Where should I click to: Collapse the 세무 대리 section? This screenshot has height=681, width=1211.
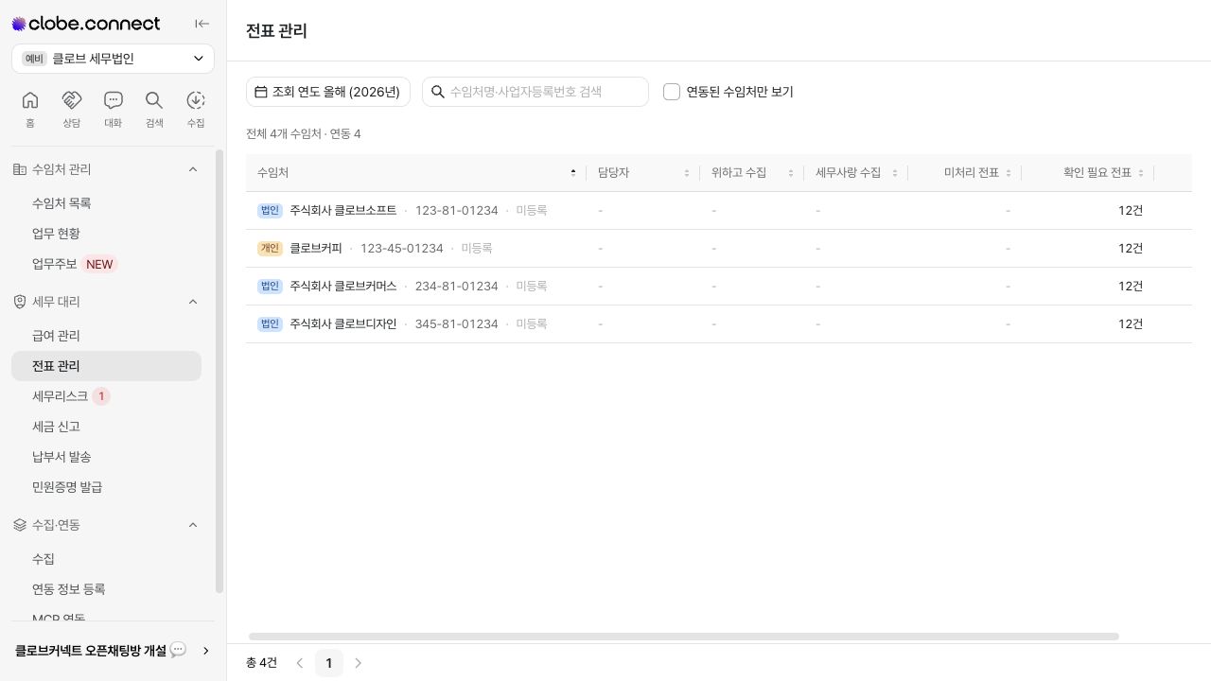(x=193, y=302)
